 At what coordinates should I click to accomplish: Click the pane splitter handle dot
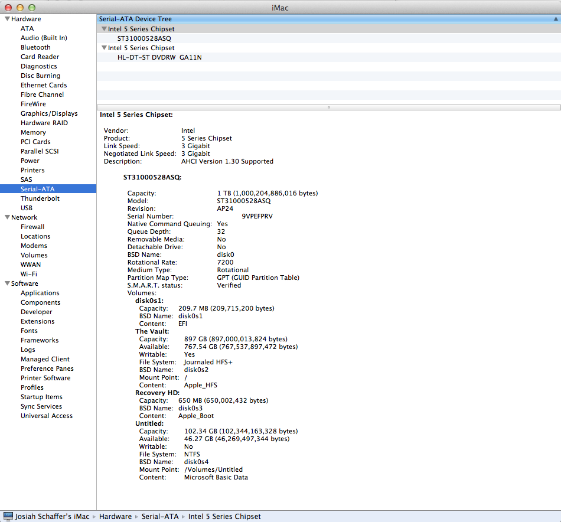point(329,107)
